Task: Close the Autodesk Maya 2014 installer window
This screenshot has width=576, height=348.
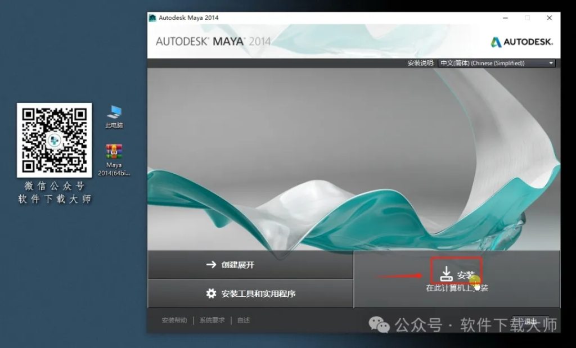Action: point(549,17)
